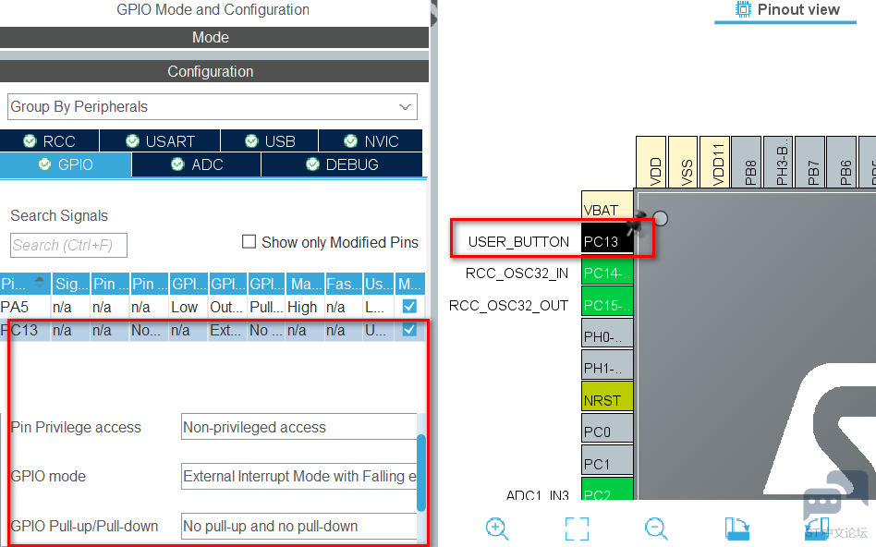Select the PB6 pin at the top

[x=842, y=162]
